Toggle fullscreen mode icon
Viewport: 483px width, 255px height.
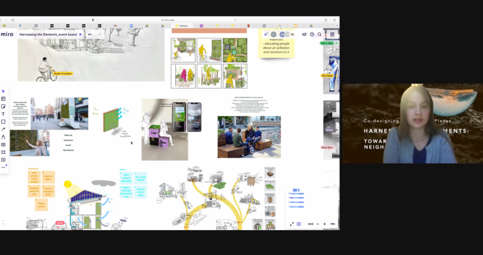point(291,224)
